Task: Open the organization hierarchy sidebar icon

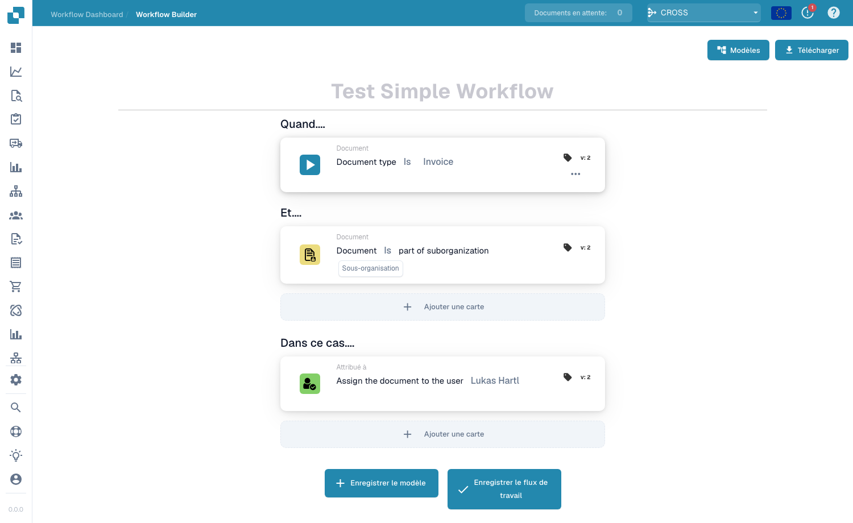Action: pyautogui.click(x=16, y=191)
